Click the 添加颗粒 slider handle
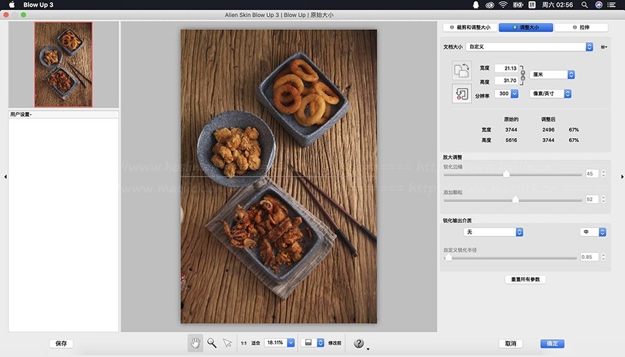This screenshot has width=625, height=357. click(515, 200)
